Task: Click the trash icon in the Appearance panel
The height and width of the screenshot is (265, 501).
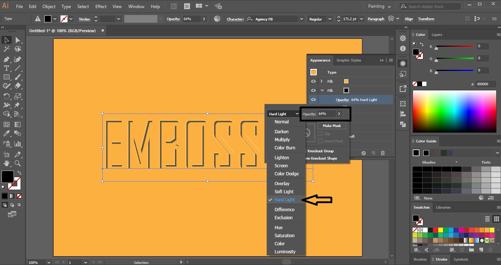Action: coord(382,153)
